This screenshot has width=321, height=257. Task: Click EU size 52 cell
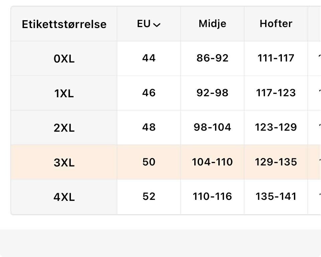tap(149, 197)
